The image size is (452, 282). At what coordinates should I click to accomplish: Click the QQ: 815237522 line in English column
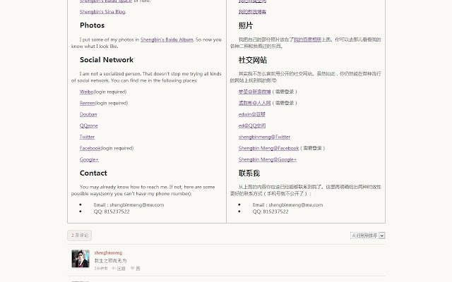coord(112,211)
